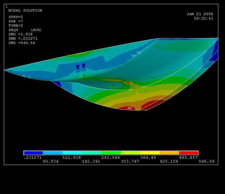Click the 20:32:41 time stamp
Image resolution: width=225 pixels, height=194 pixels.
point(203,18)
